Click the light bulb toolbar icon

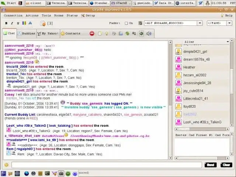tap(107, 34)
